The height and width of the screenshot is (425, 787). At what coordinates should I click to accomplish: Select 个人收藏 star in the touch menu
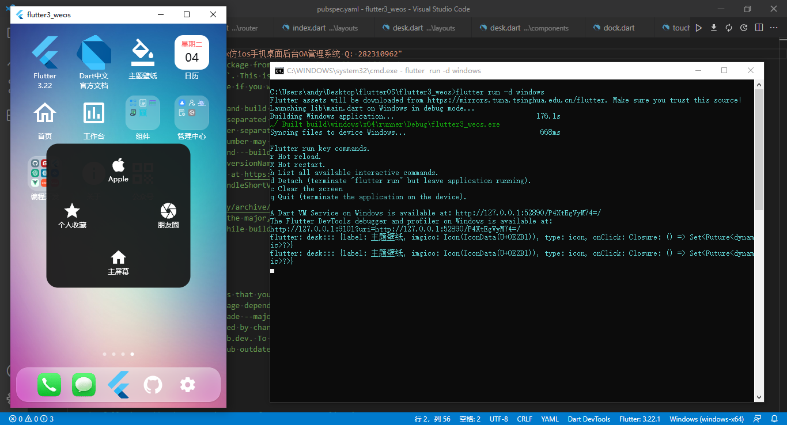[x=72, y=216]
